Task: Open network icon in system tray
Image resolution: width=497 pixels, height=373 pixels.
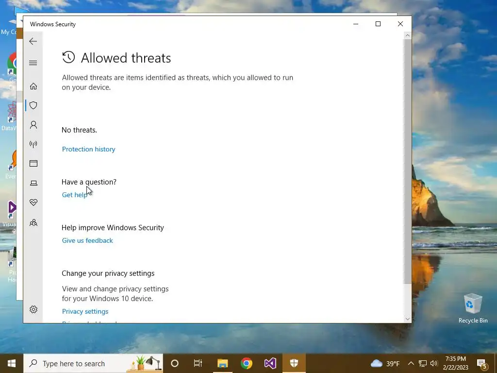Action: tap(423, 363)
